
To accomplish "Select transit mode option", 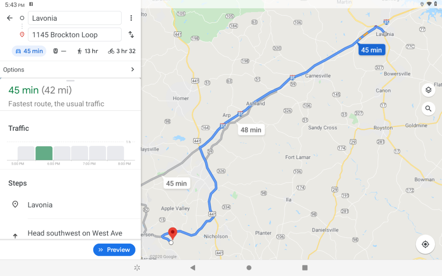I will point(60,51).
